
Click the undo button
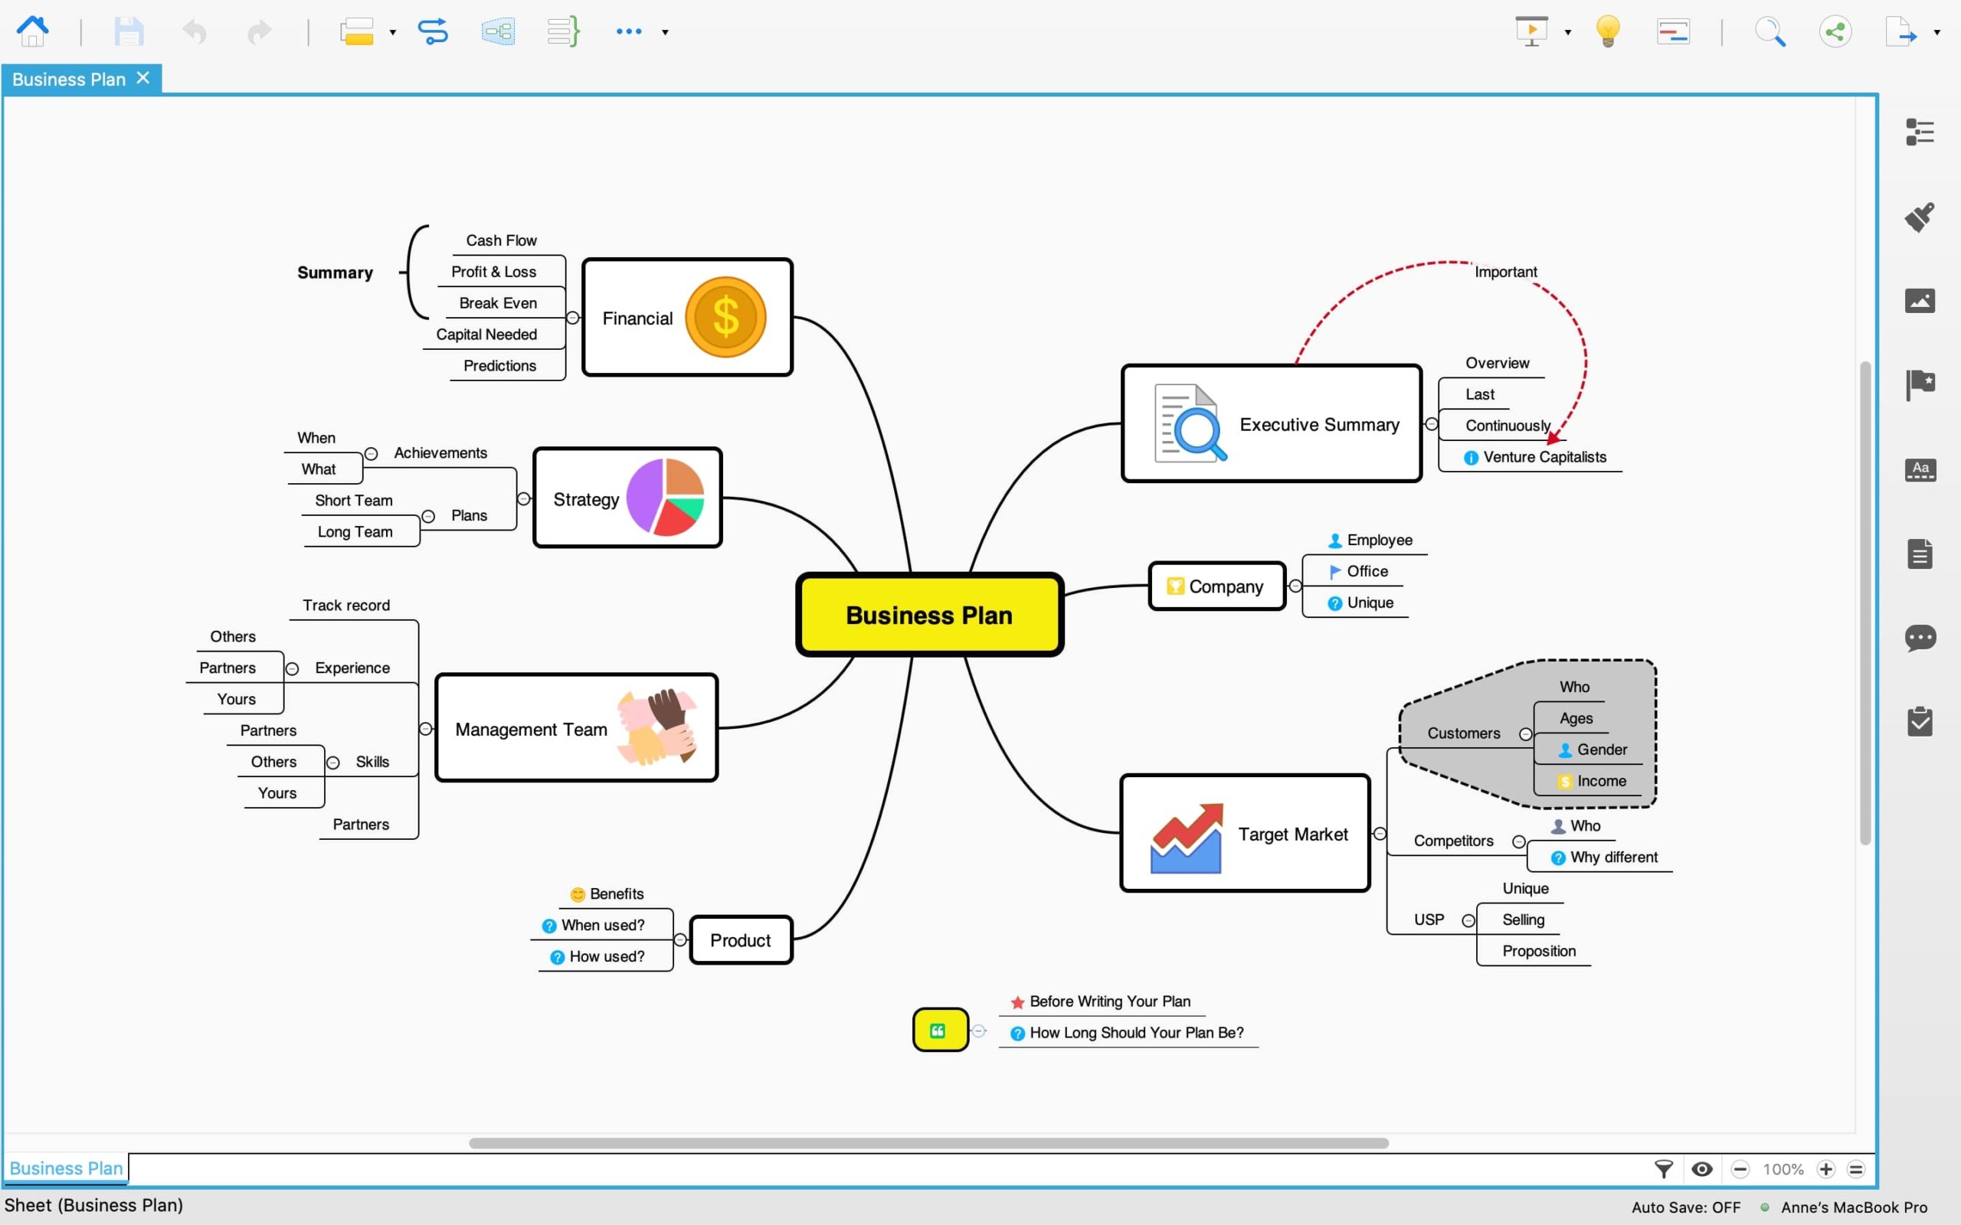(x=193, y=30)
